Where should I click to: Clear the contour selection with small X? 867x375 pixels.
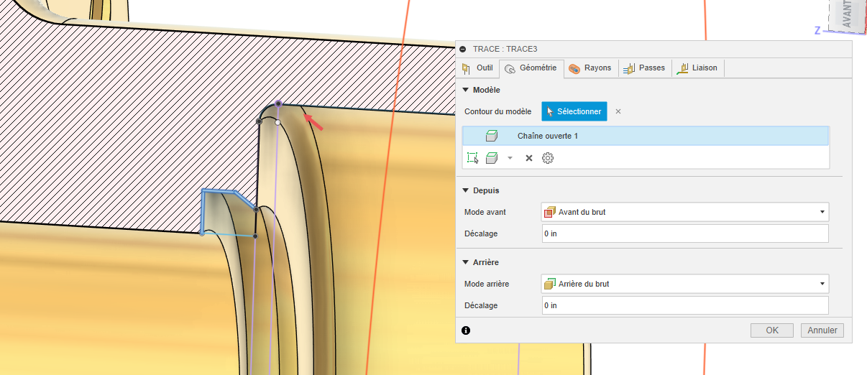tap(618, 111)
